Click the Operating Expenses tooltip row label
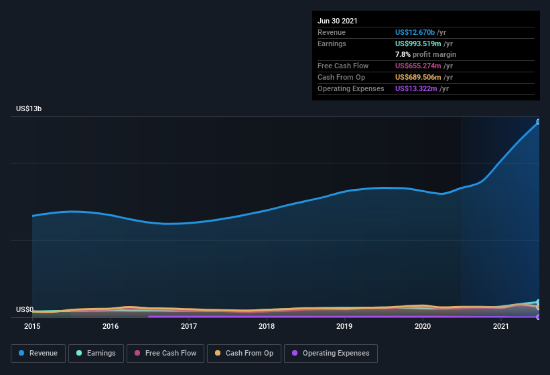Image resolution: width=550 pixels, height=375 pixels. (351, 88)
